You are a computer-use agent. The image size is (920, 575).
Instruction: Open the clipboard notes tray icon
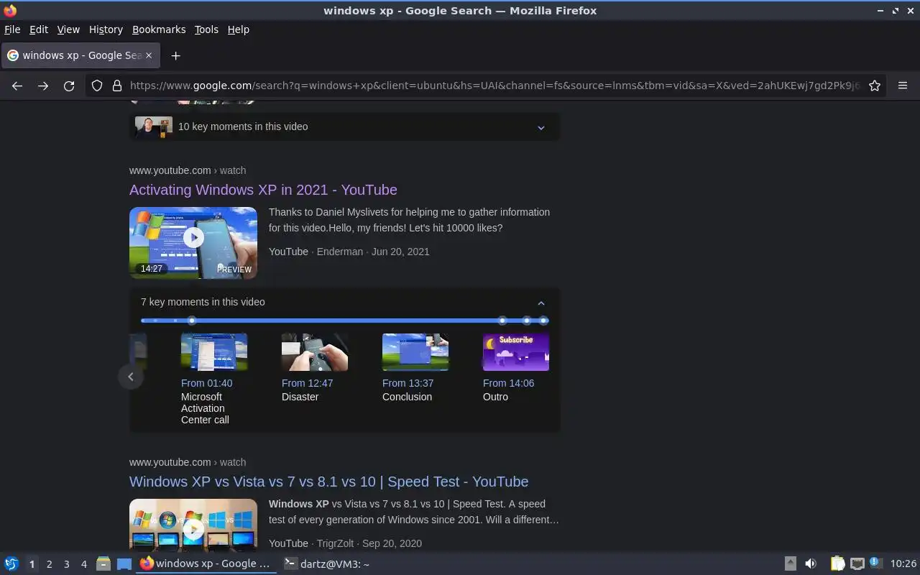837,563
